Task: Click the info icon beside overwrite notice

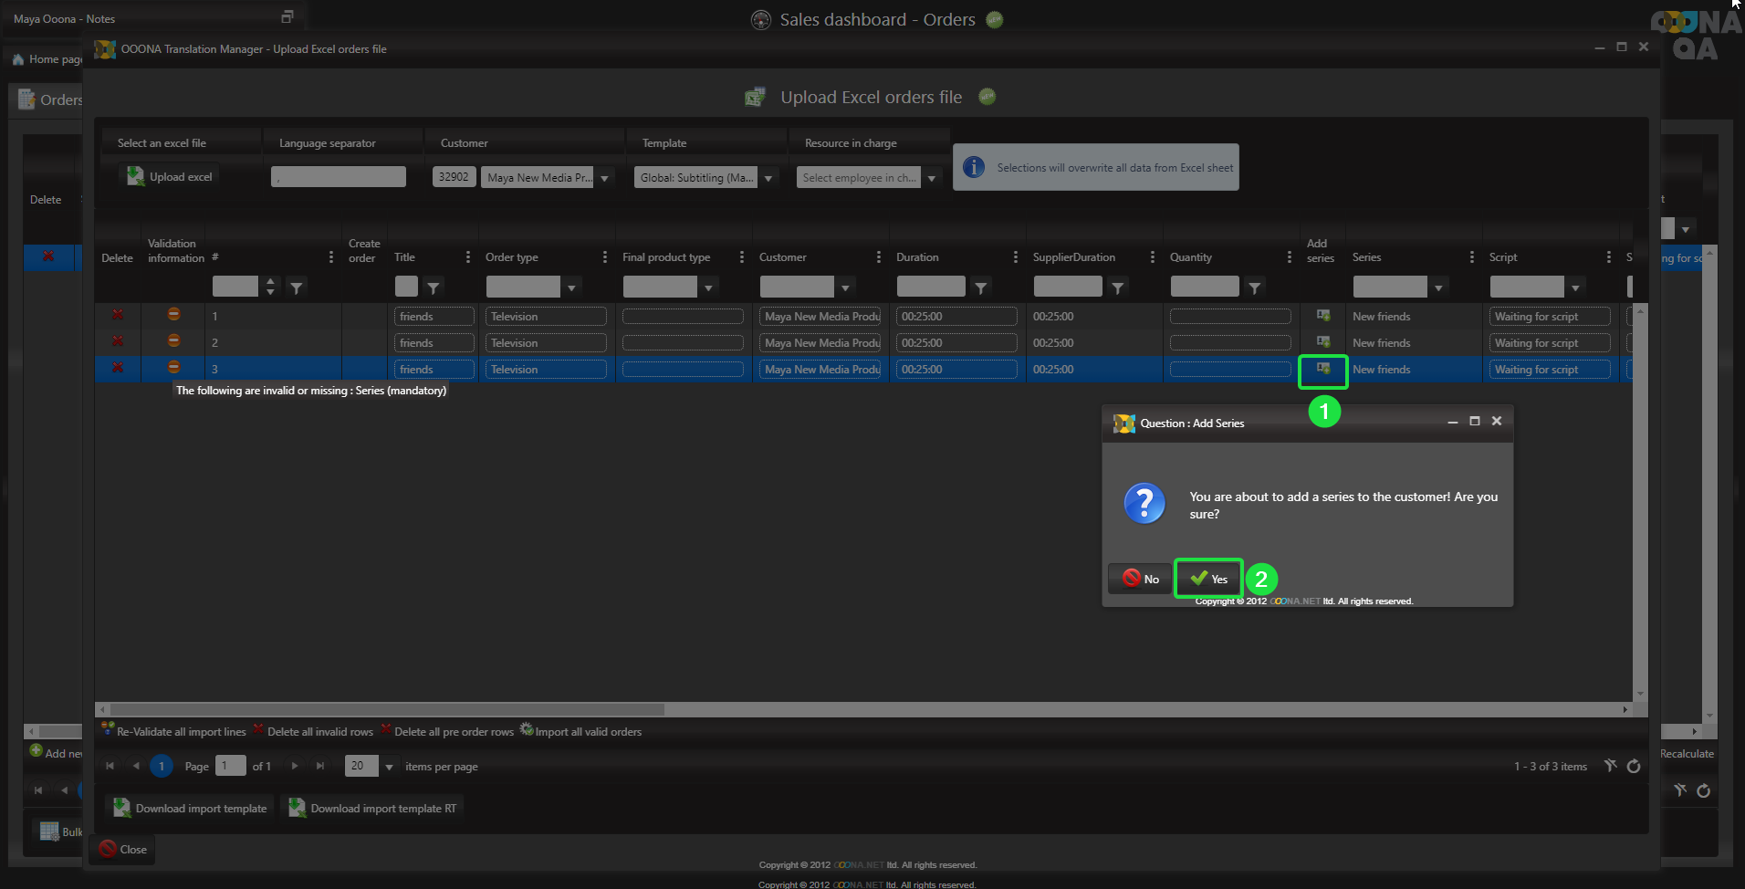Action: 974,167
